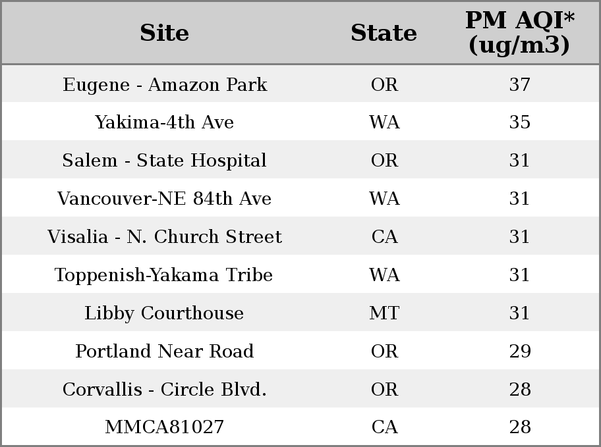
Task: Select the Eugene - Amazon Park site
Action: pos(165,85)
